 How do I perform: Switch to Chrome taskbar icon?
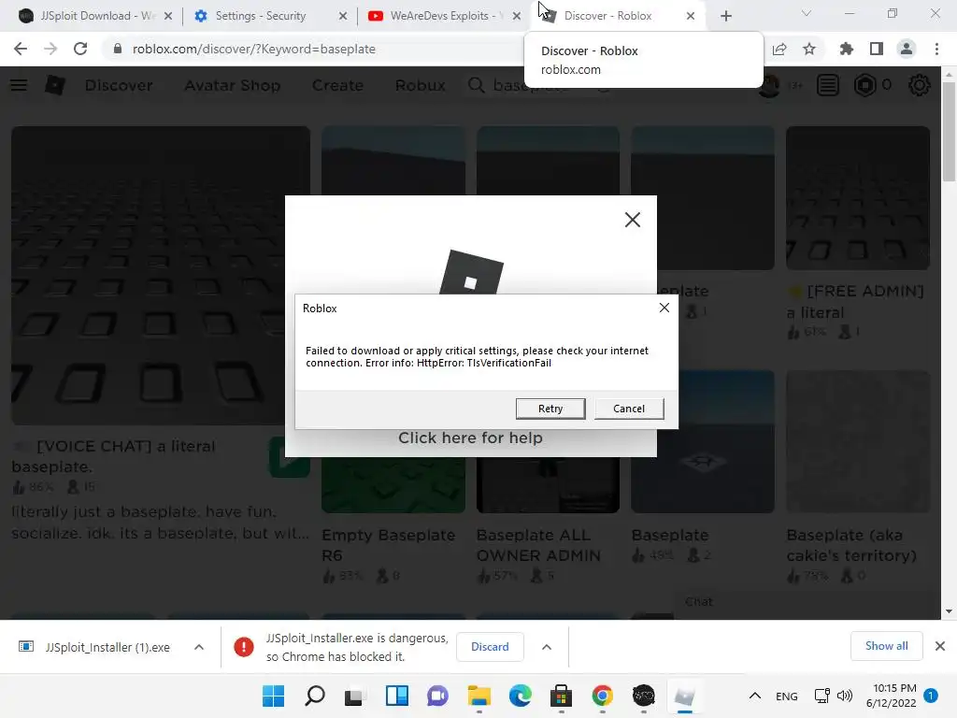pos(603,696)
